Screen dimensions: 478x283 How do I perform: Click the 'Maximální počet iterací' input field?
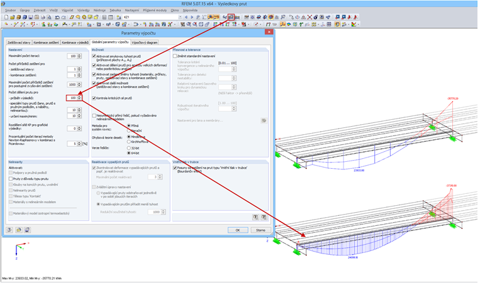tap(72, 56)
